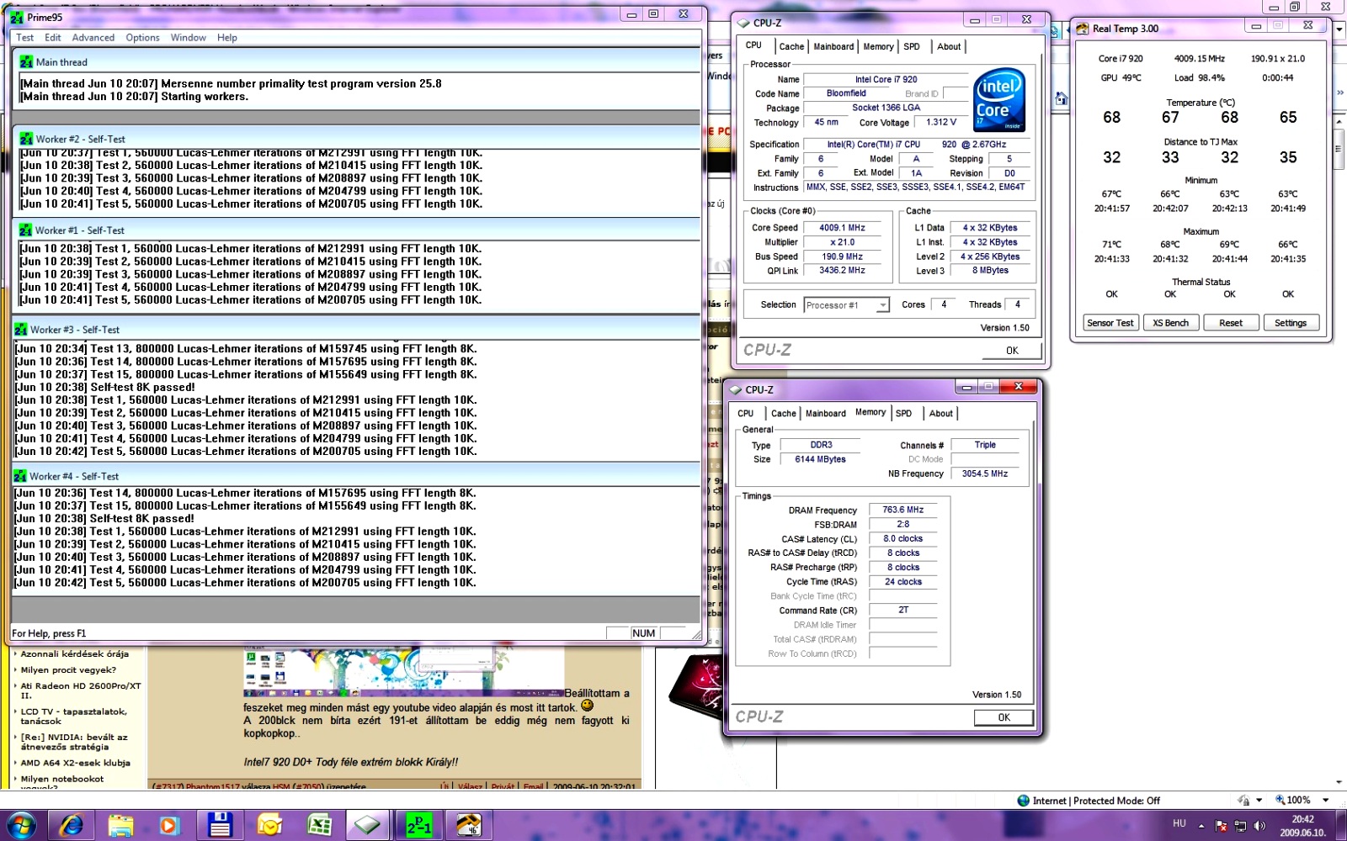
Task: Click the Internet zone globe icon
Action: (1024, 801)
